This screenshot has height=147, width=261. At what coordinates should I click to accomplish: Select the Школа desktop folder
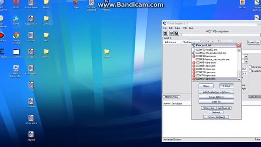point(46,20)
